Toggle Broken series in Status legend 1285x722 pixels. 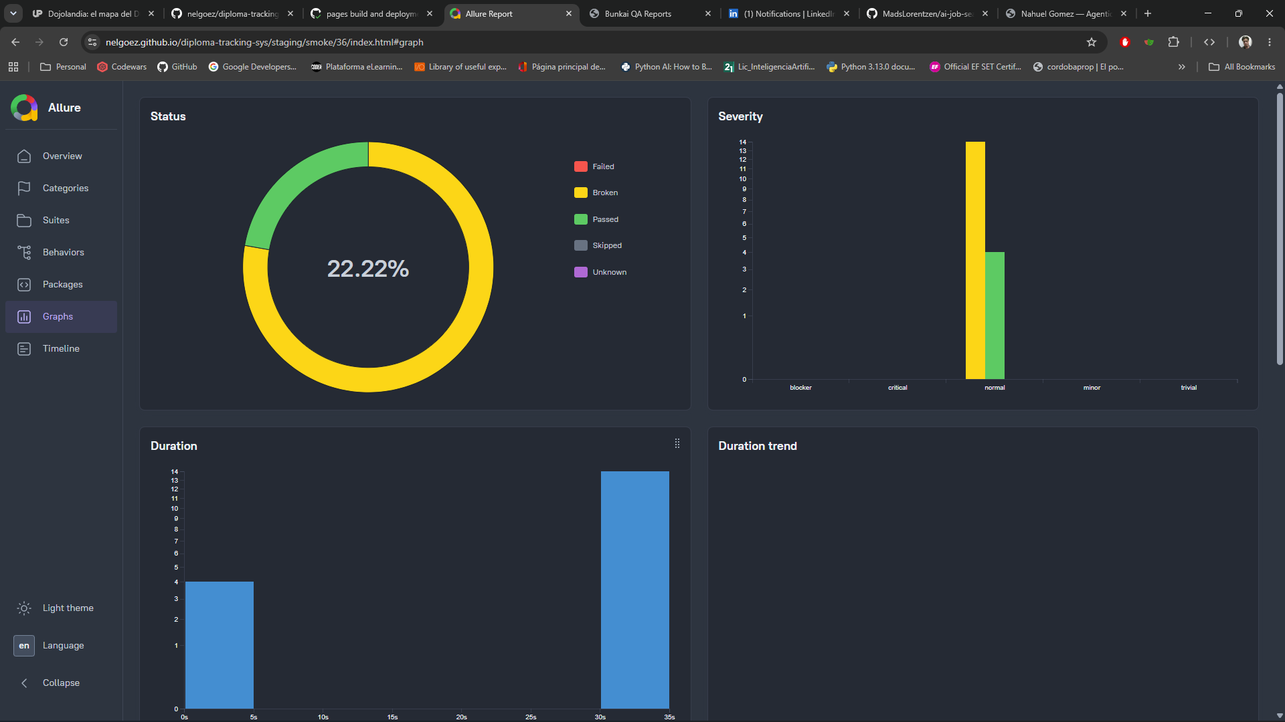click(x=596, y=193)
